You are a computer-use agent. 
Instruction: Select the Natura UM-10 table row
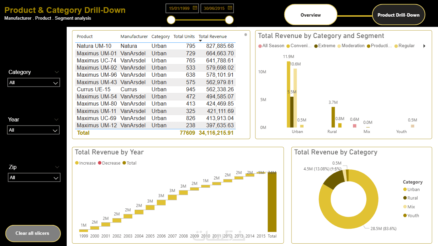point(155,46)
